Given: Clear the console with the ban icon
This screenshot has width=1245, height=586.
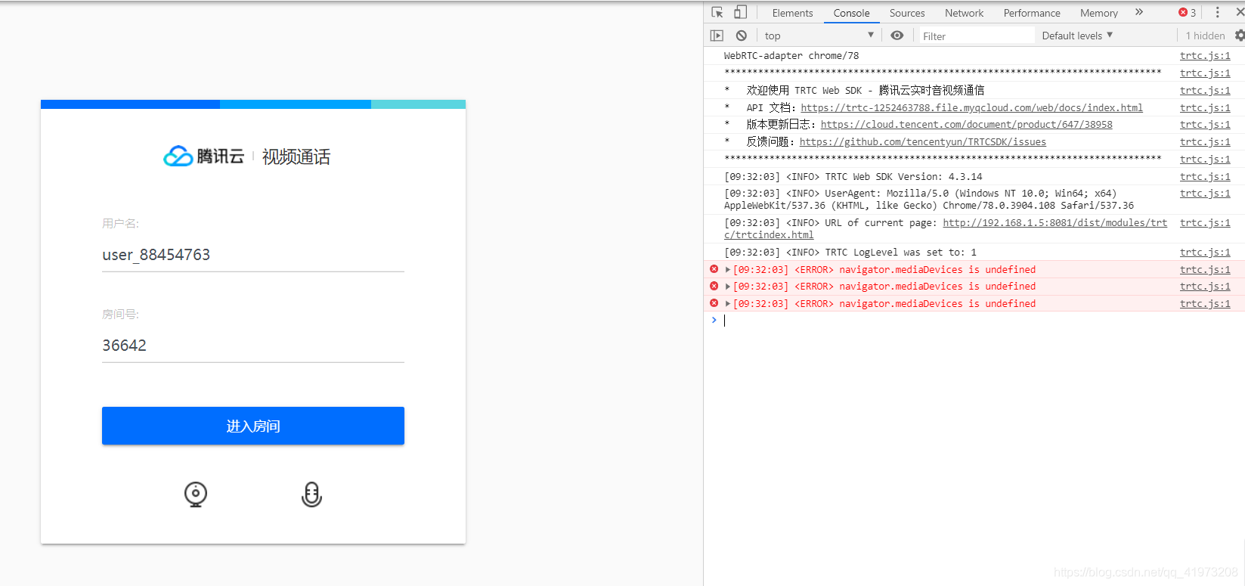Looking at the screenshot, I should (x=742, y=36).
